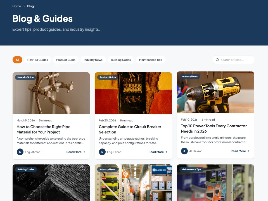Click Eng. Ahmad's avatar circle
Image resolution: width=268 pixels, height=201 pixels.
(20, 152)
